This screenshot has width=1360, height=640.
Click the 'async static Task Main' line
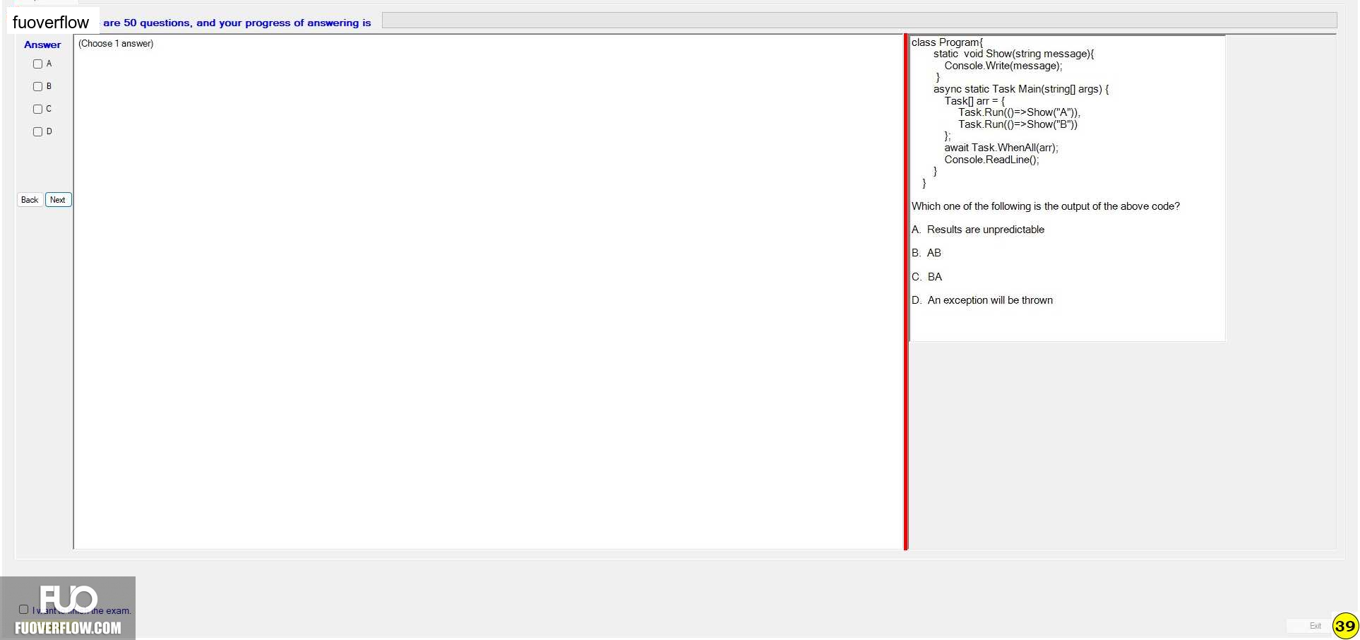coord(1021,89)
